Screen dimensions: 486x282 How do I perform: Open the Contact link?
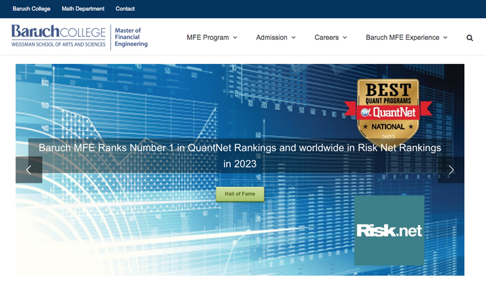click(x=126, y=9)
